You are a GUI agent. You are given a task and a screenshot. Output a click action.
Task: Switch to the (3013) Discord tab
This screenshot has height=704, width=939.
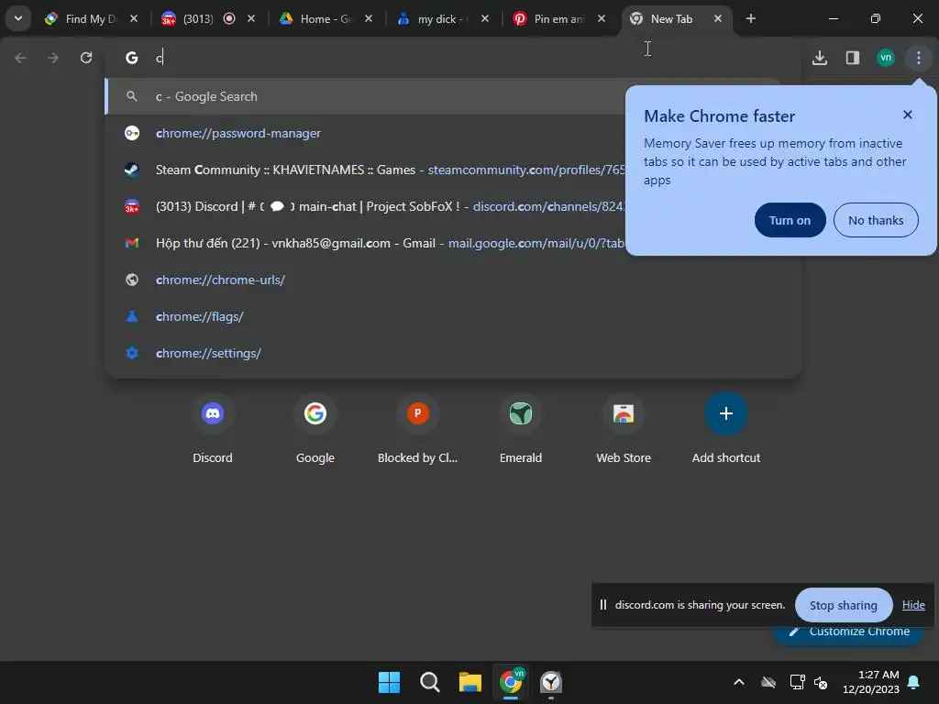point(198,19)
